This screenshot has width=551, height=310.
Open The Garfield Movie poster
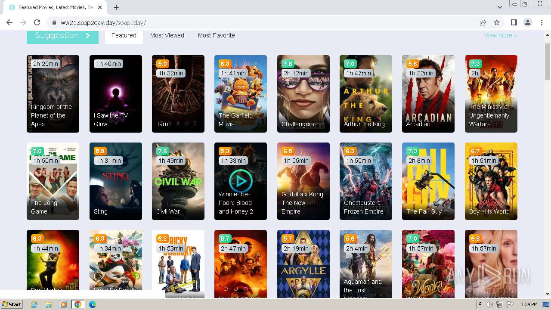point(241,94)
